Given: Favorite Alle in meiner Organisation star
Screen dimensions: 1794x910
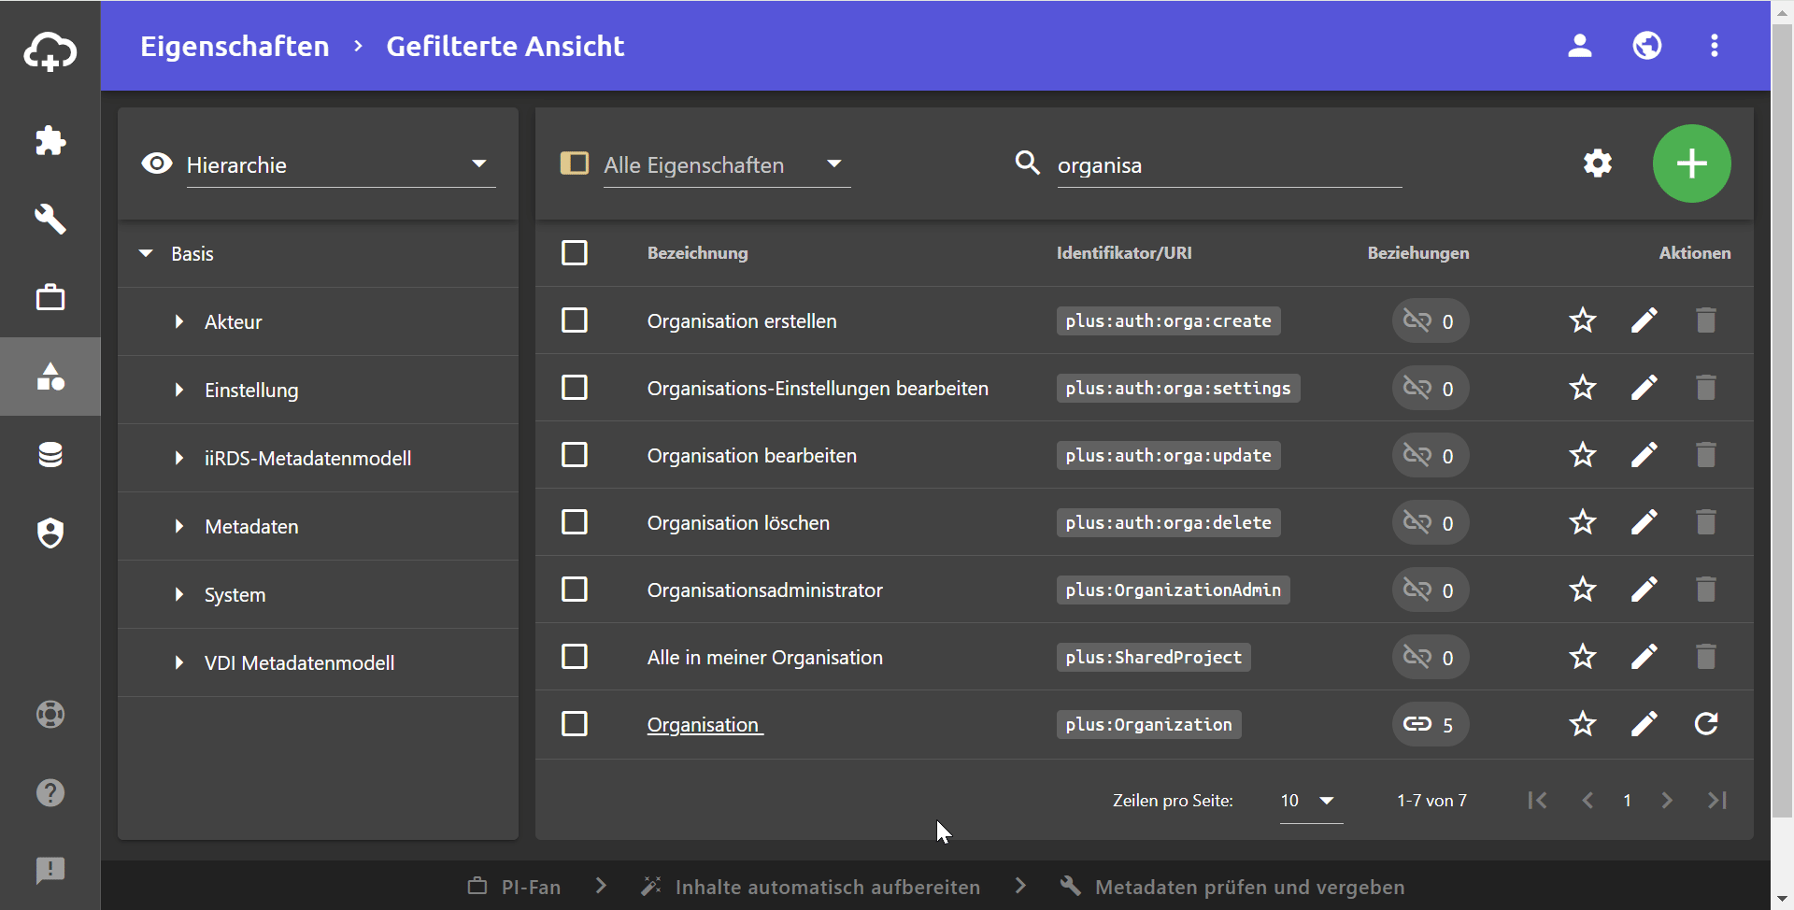Looking at the screenshot, I should 1583,657.
